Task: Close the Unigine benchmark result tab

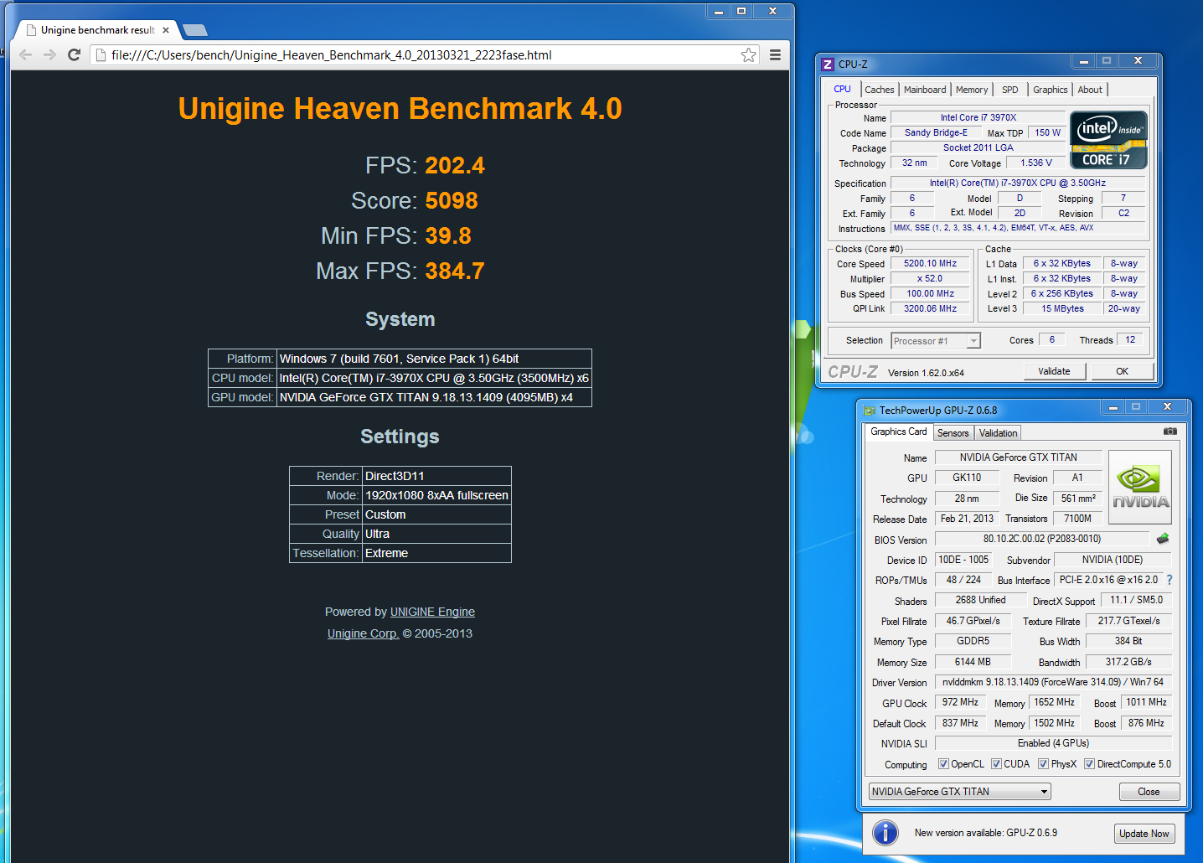Action: (x=166, y=30)
